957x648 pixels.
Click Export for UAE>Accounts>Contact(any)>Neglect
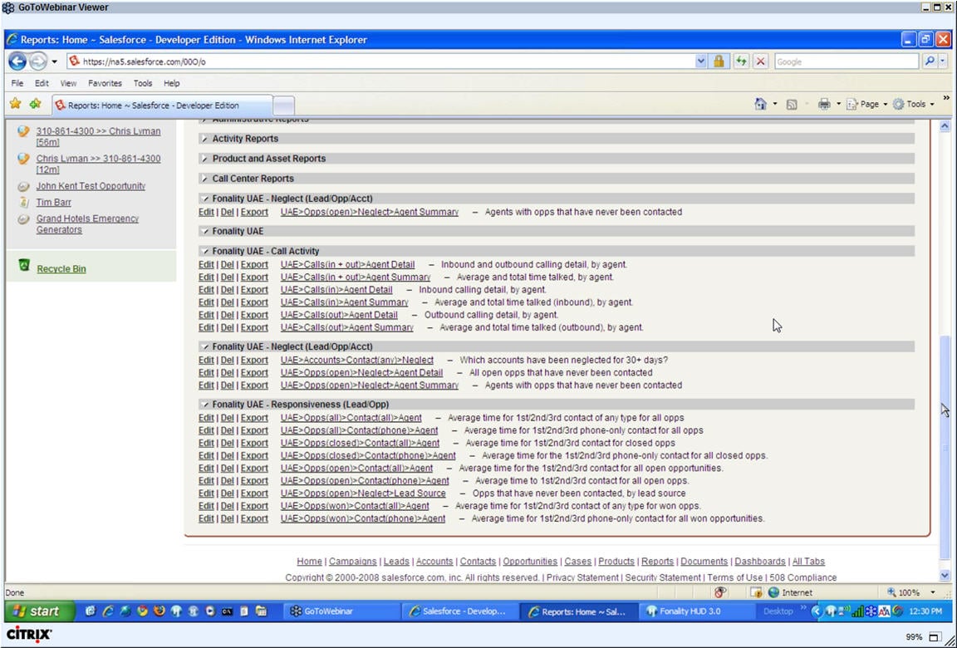[254, 361]
